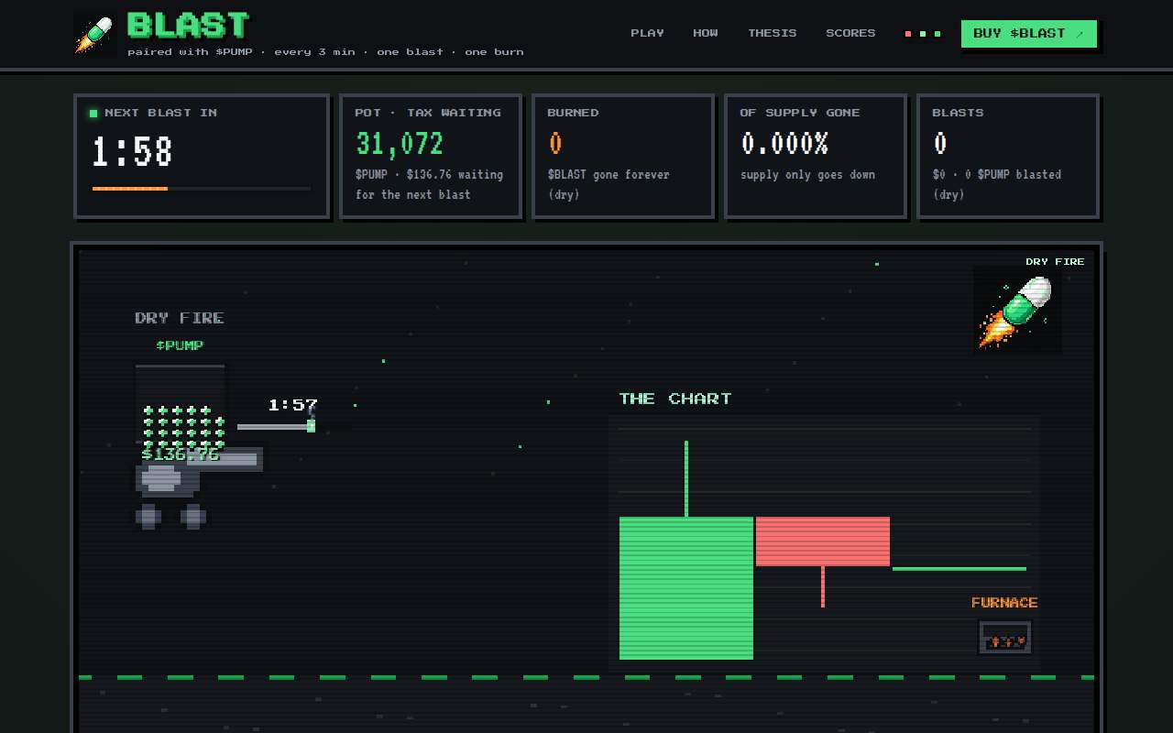Click the green dot beside NEXT BLAST IN

coord(93,114)
